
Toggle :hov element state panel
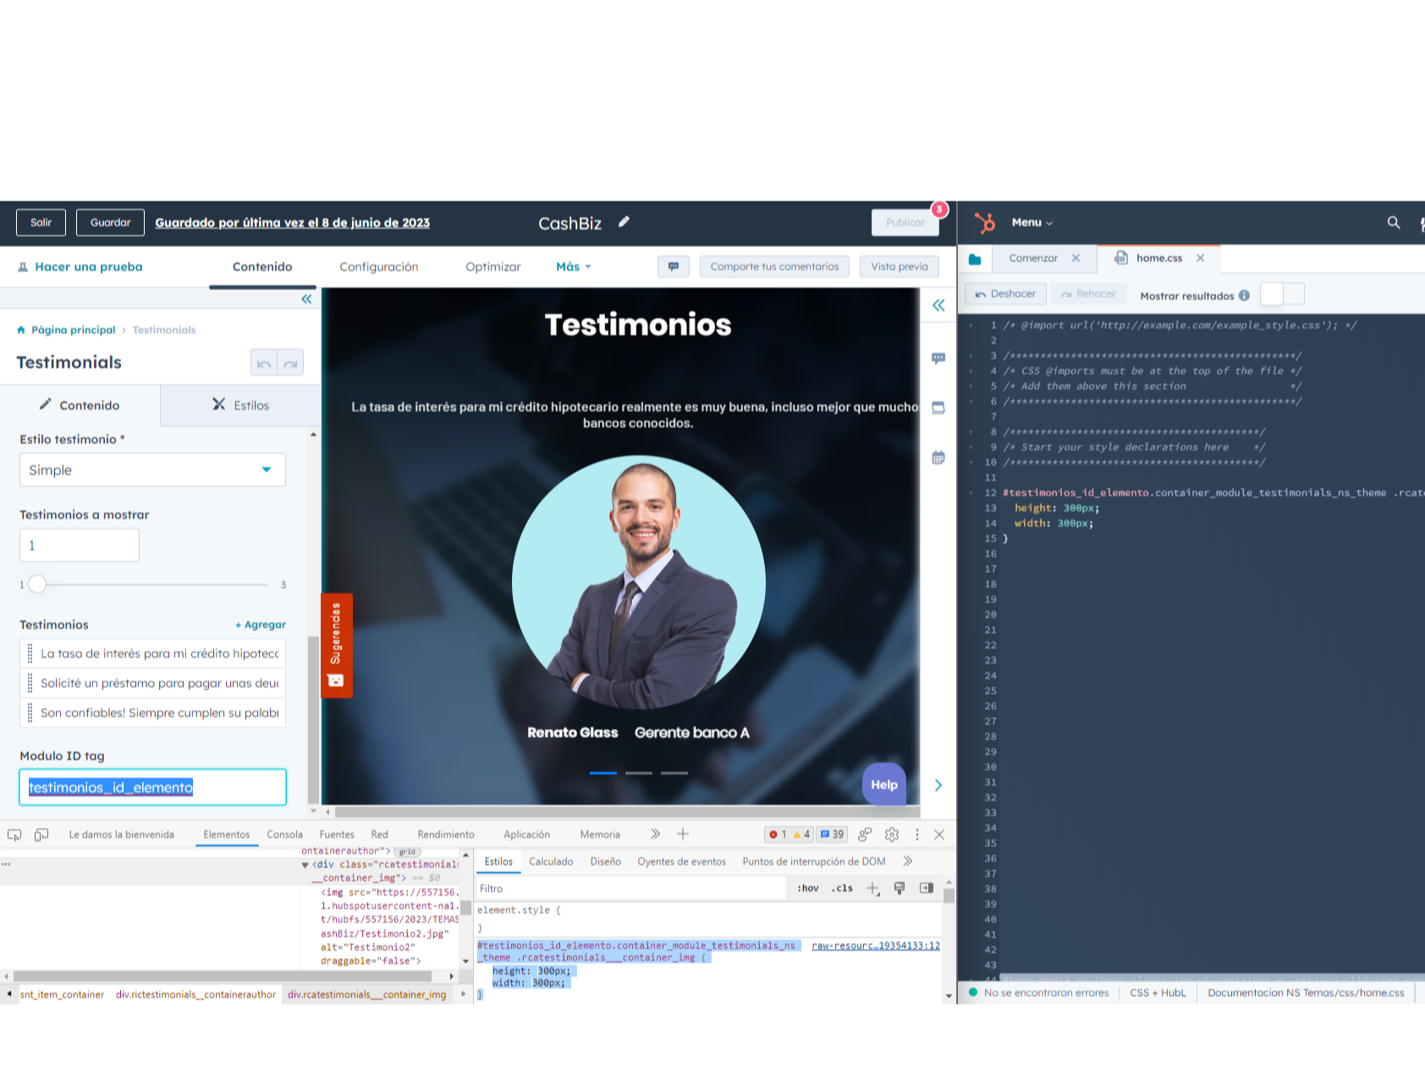tap(807, 888)
